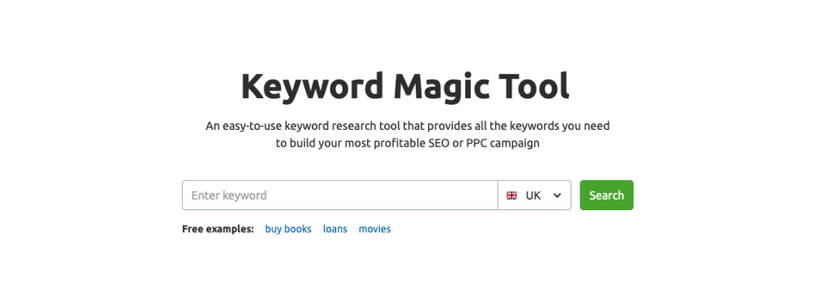820x297 pixels.
Task: Click the Free examples label
Action: (218, 229)
